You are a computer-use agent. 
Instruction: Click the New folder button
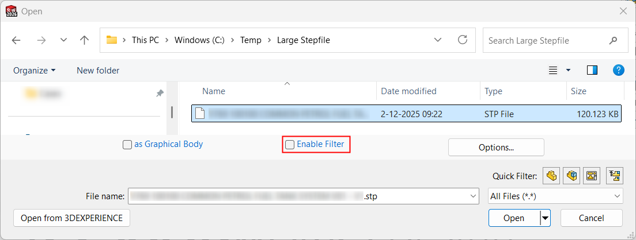(98, 71)
